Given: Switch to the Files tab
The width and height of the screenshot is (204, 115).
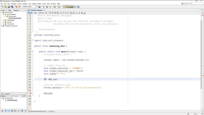Looking at the screenshot, I should pos(10,10).
